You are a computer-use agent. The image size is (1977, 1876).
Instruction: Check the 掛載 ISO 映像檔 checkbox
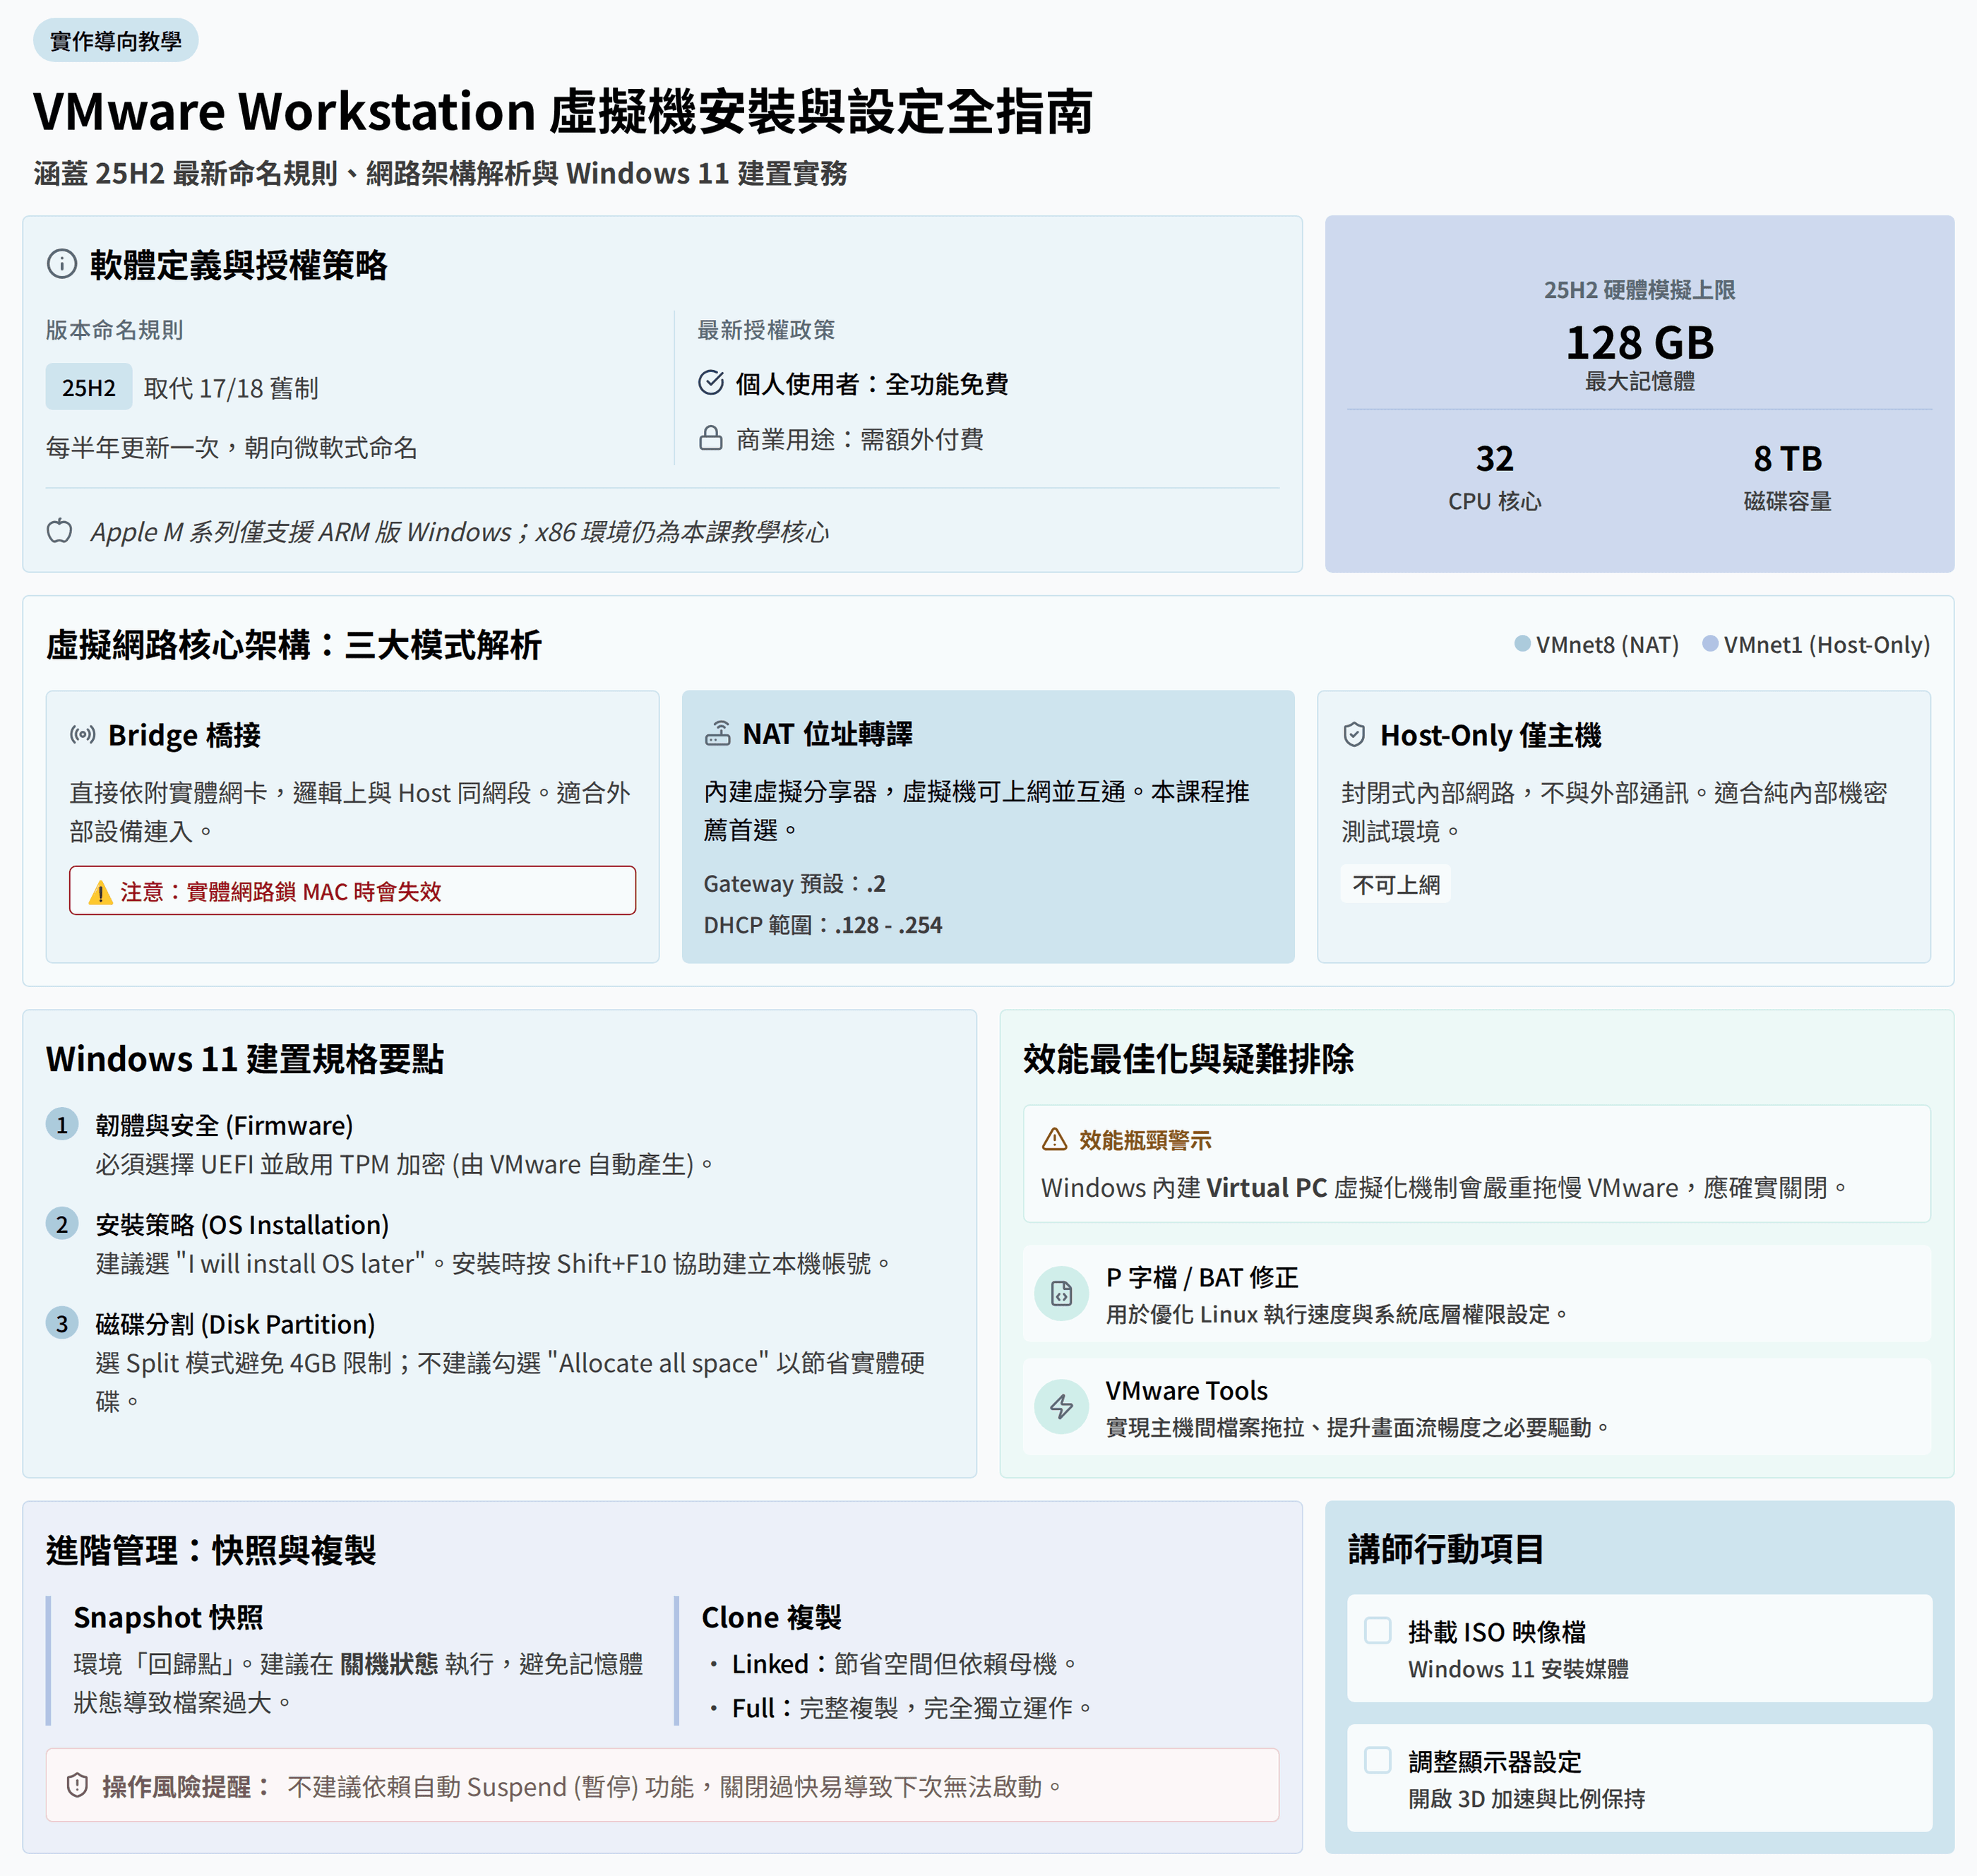tap(1378, 1631)
